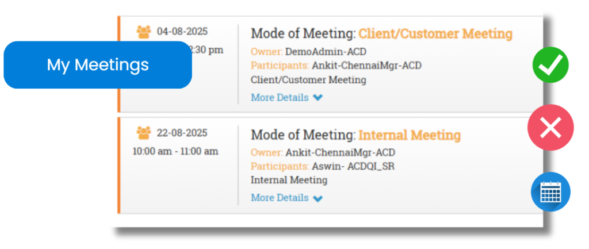The height and width of the screenshot is (249, 589).
Task: Select the orange Internal Meeting title
Action: click(410, 135)
